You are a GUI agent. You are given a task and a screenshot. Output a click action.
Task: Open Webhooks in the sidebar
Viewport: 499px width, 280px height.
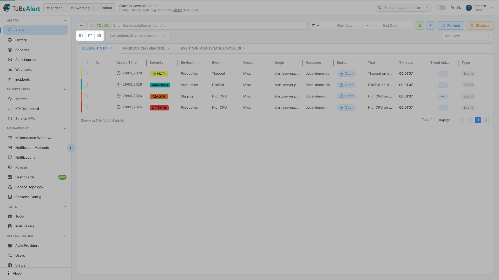click(x=36, y=69)
